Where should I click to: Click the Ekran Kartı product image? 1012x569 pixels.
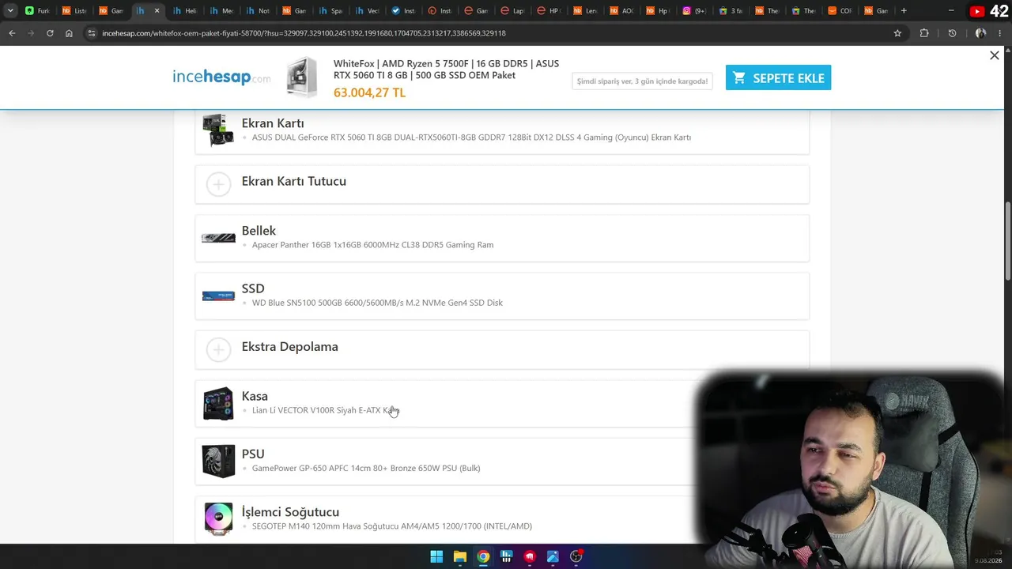(218, 130)
